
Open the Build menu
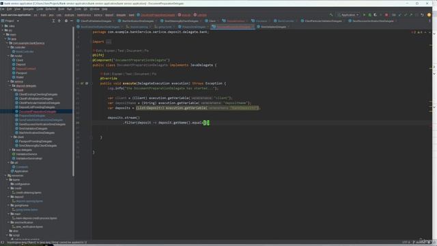point(61,9)
